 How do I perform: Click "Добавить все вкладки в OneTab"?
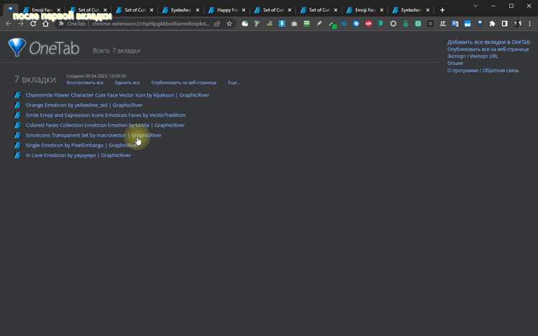[489, 42]
